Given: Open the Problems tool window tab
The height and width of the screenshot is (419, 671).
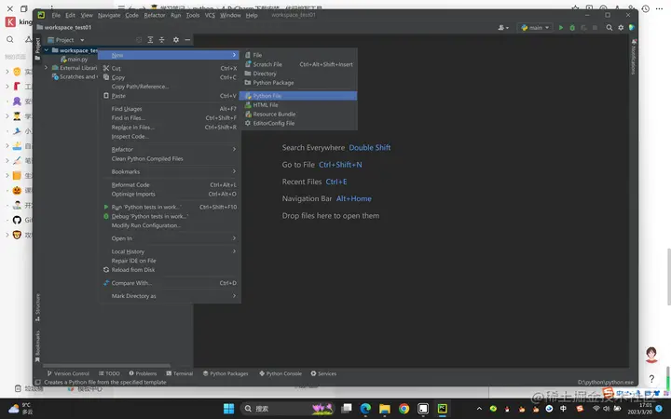Looking at the screenshot, I should tap(143, 373).
